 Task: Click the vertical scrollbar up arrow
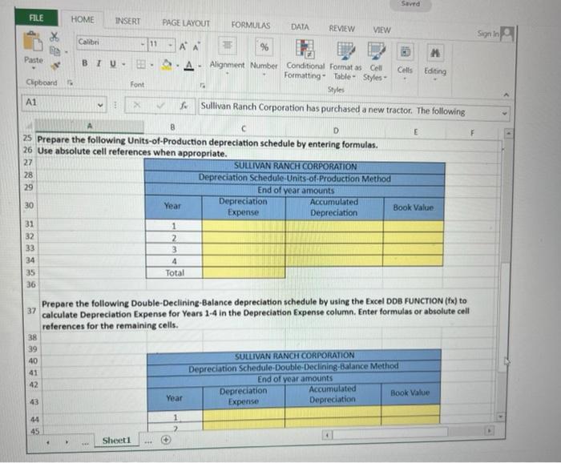(x=508, y=134)
